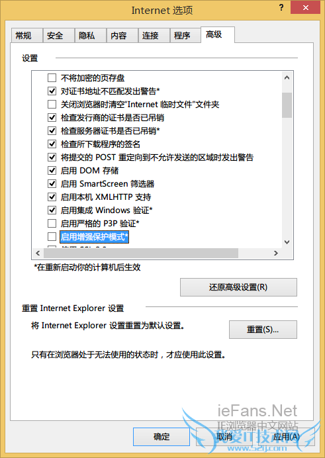Open the 连接 tab
This screenshot has height=458, width=325.
154,36
